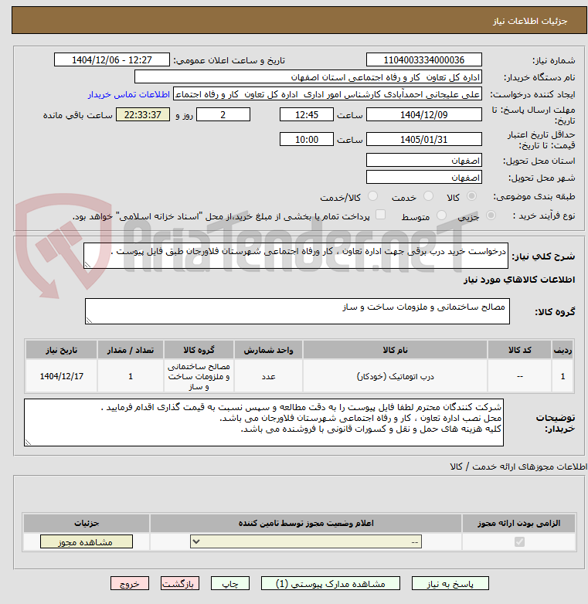Toggle the الزامی بودن ارائه مجوز checkbox
The image size is (588, 604).
(x=519, y=541)
